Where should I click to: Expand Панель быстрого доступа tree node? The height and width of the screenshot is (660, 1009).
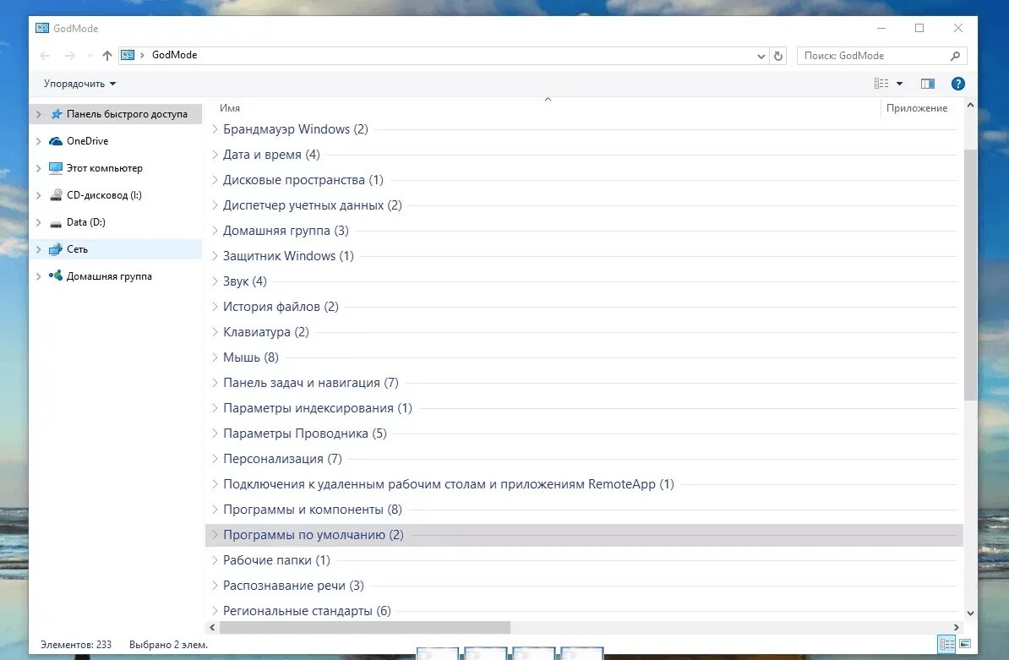click(x=39, y=114)
